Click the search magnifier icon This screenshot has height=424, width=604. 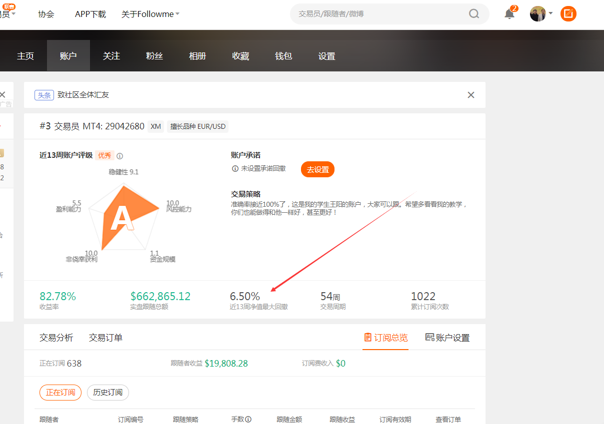(x=474, y=14)
